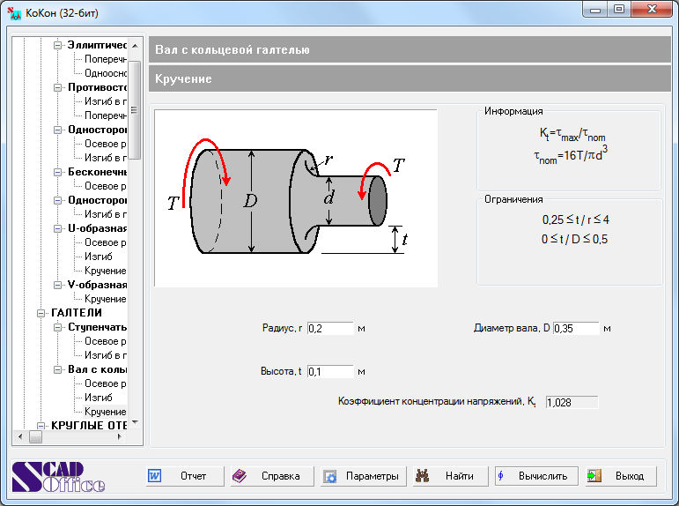Click the Радиус r input field

point(329,329)
